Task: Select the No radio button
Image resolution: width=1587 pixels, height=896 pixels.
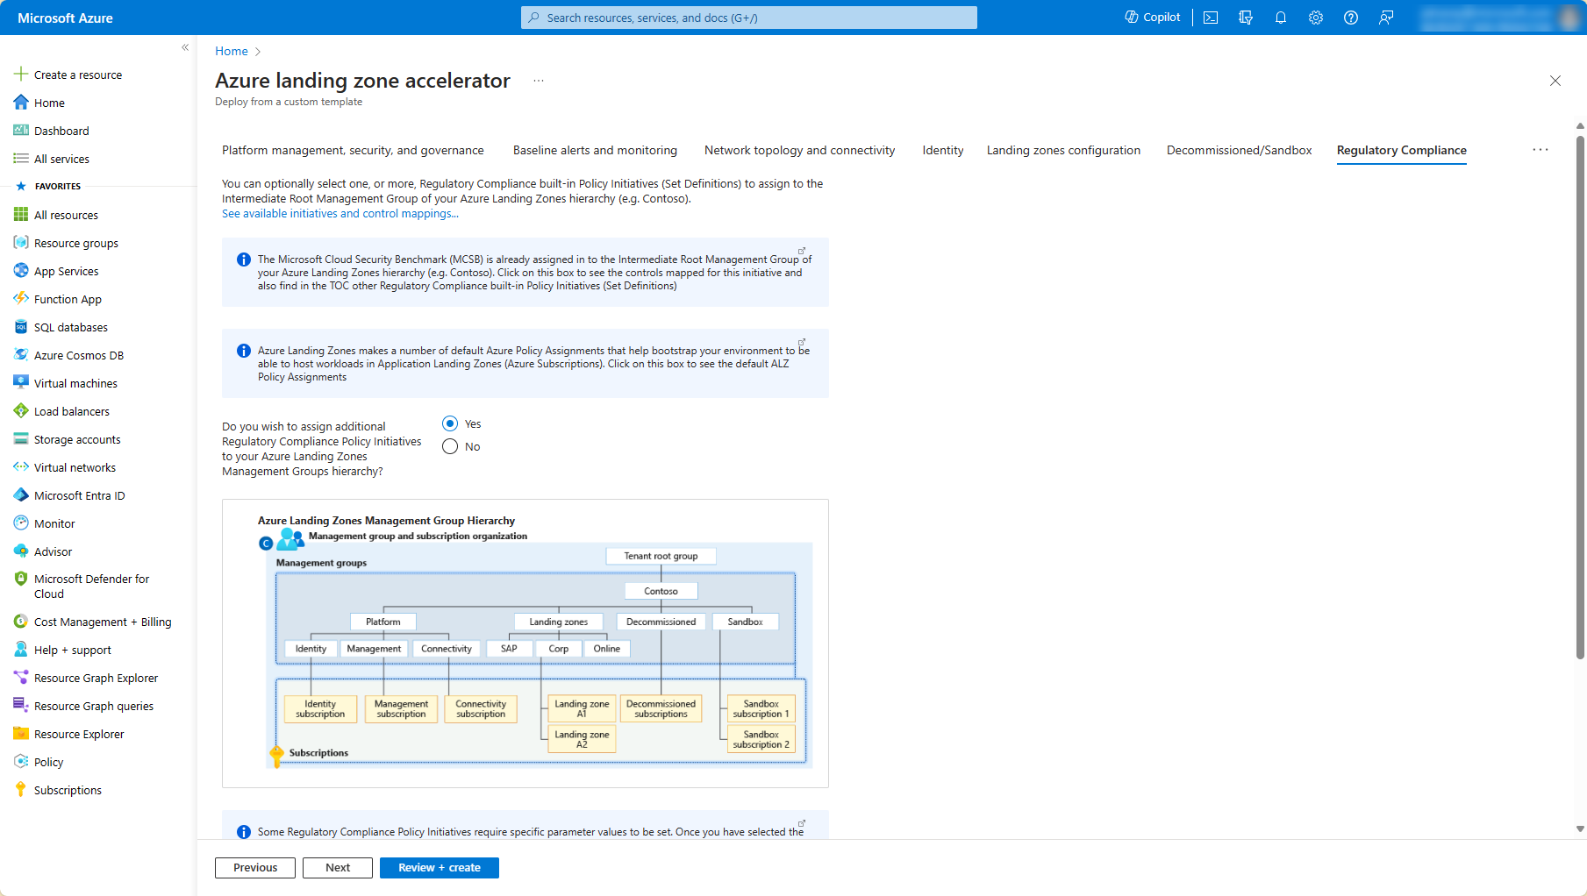Action: (450, 446)
